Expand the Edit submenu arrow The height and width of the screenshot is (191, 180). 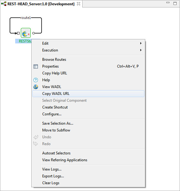click(x=141, y=43)
